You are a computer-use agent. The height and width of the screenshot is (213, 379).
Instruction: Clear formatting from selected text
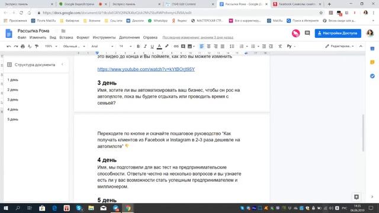[x=280, y=46]
